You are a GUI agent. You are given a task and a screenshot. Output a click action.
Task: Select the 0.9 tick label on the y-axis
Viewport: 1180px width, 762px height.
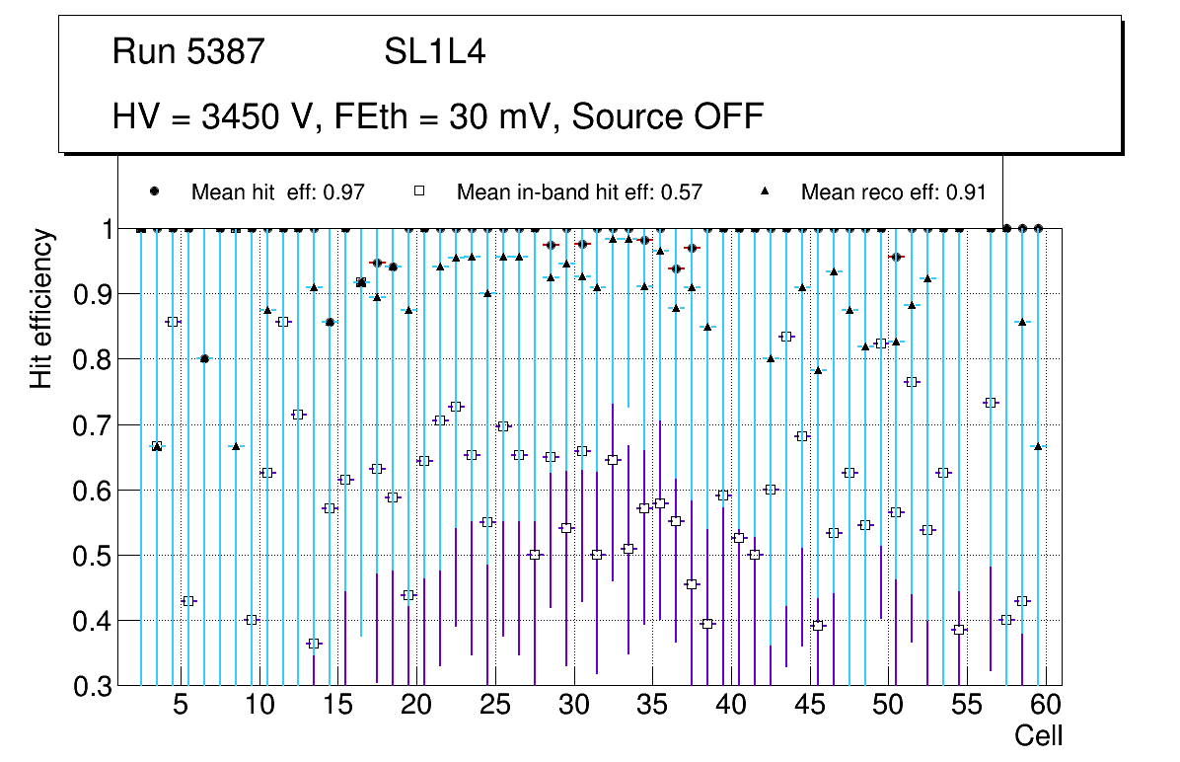pyautogui.click(x=92, y=294)
